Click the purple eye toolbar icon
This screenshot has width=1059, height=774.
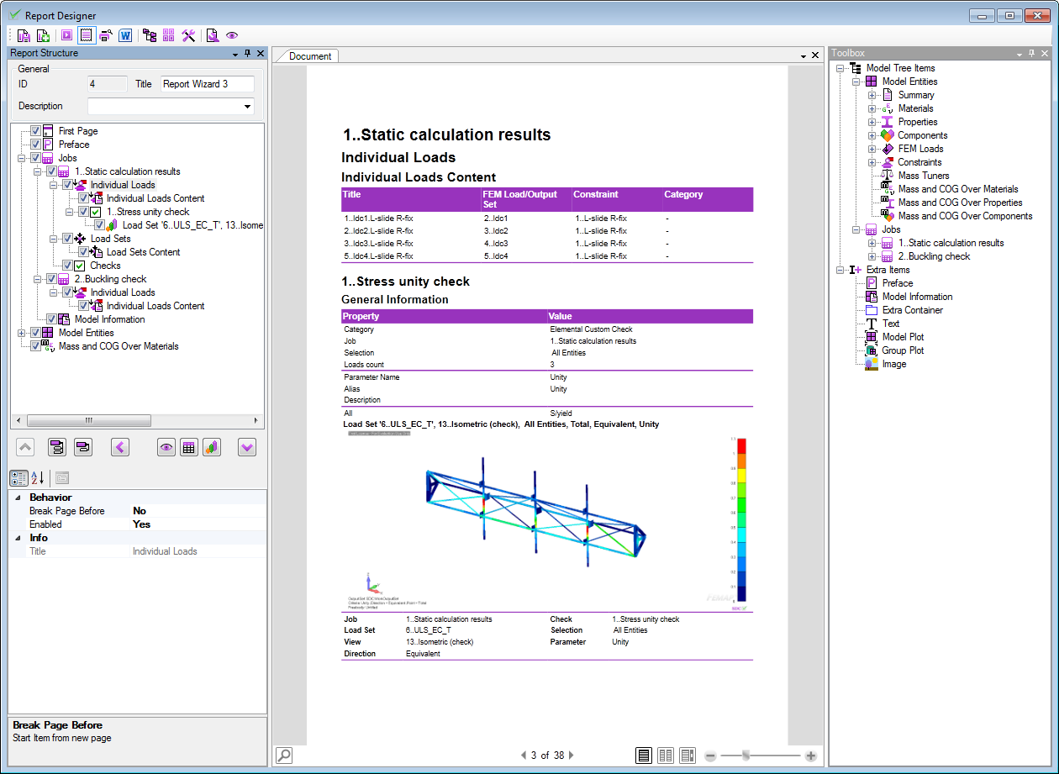[232, 35]
